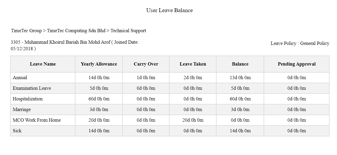The width and height of the screenshot is (337, 155).
Task: Select the Marriage leave row name
Action: (x=22, y=110)
